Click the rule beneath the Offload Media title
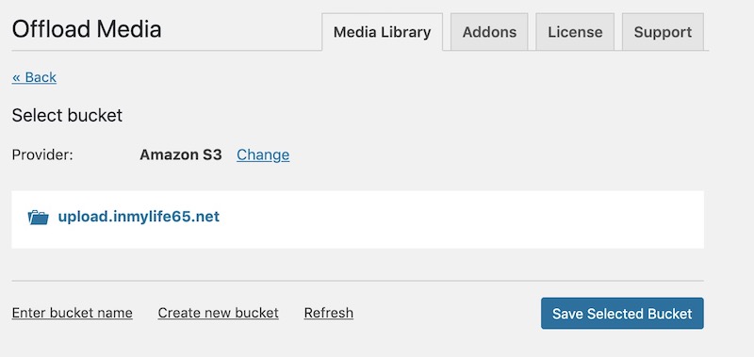754x357 pixels. coord(167,51)
